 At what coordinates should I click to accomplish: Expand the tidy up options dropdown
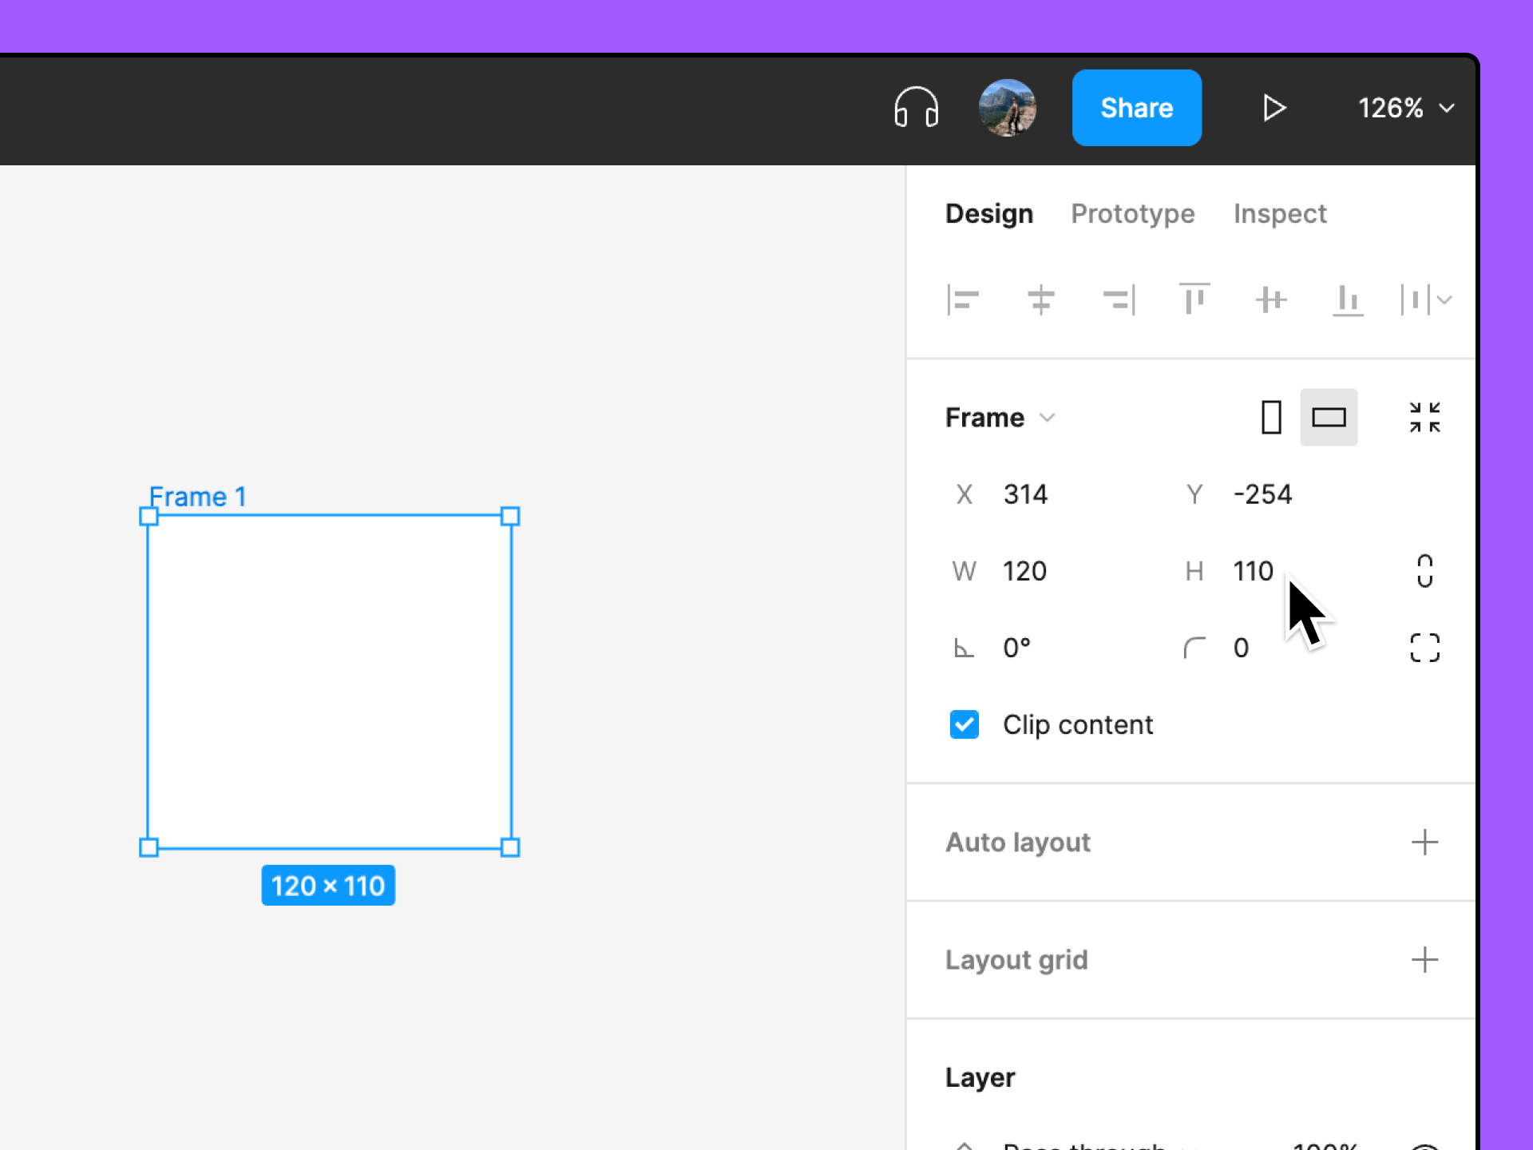[1444, 299]
